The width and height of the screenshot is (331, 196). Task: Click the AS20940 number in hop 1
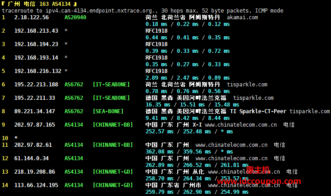(x=75, y=17)
